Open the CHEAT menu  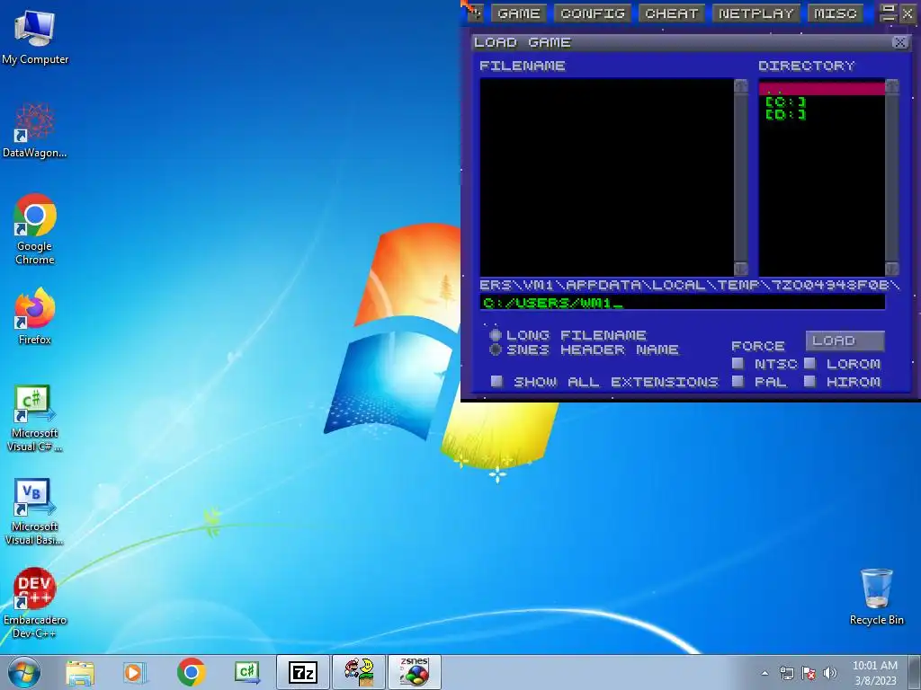point(671,13)
